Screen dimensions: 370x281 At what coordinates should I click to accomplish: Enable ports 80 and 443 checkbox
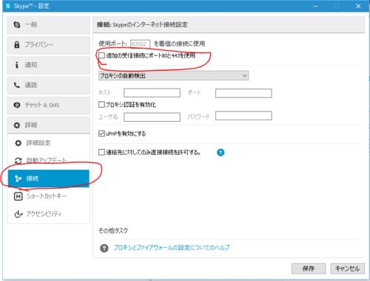[x=101, y=55]
